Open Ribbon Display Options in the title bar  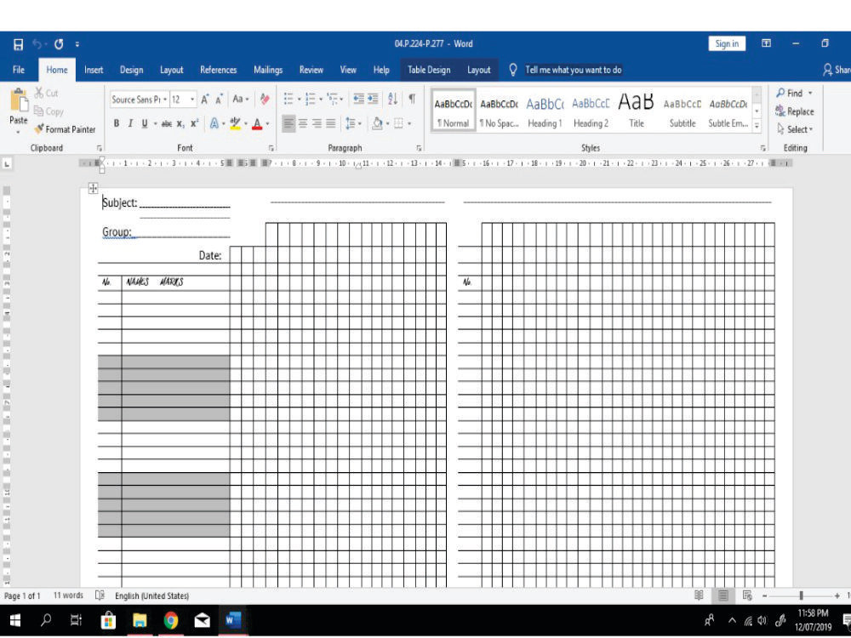[x=767, y=43]
